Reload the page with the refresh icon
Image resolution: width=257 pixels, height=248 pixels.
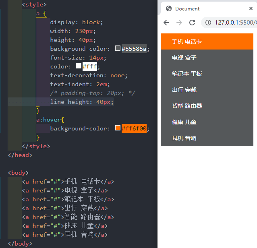click(x=192, y=23)
